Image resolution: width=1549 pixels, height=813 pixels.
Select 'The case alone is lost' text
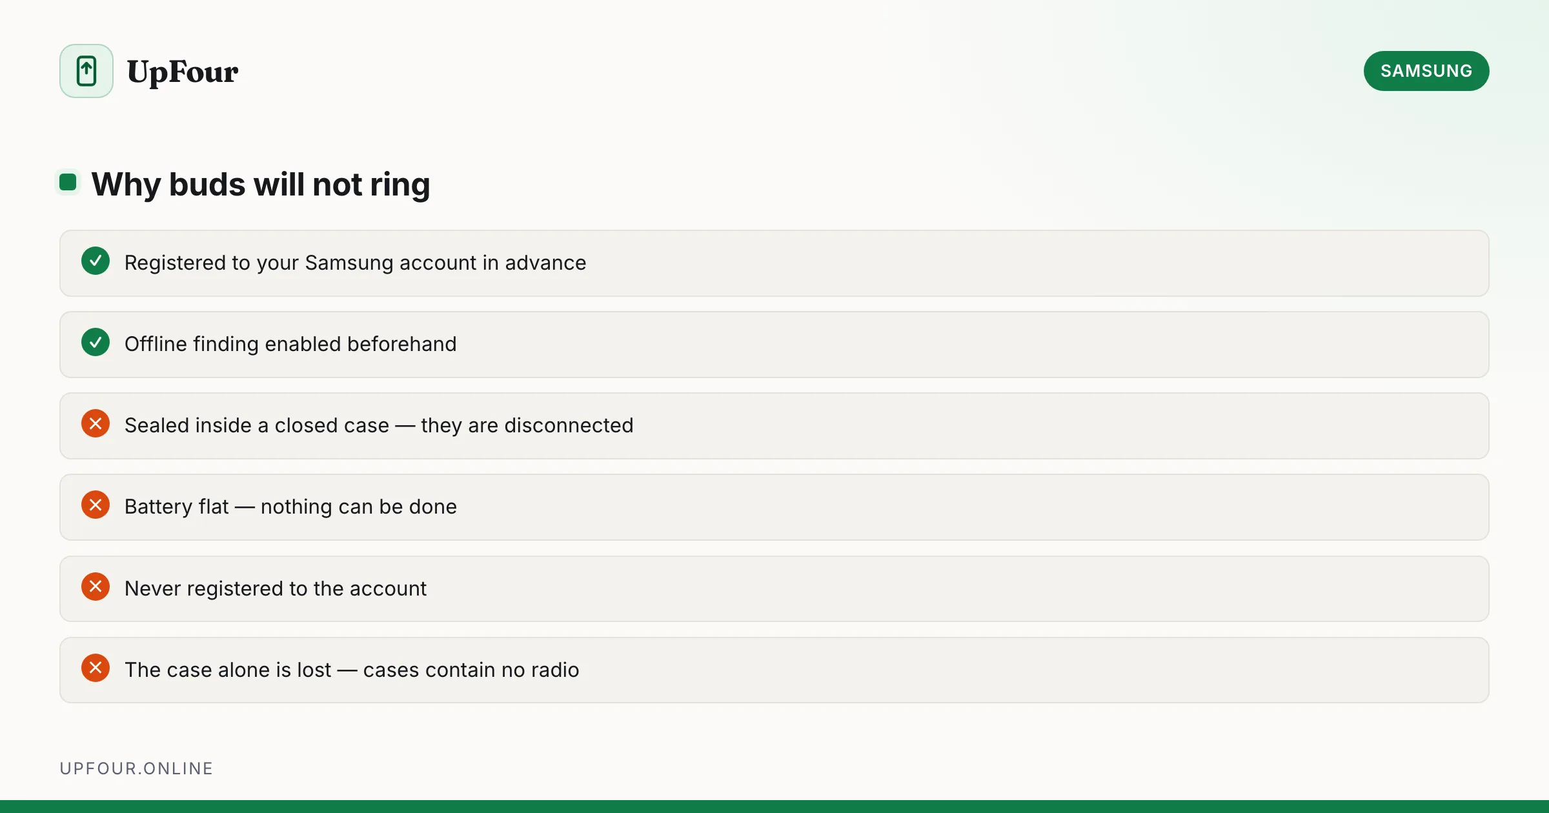(228, 670)
